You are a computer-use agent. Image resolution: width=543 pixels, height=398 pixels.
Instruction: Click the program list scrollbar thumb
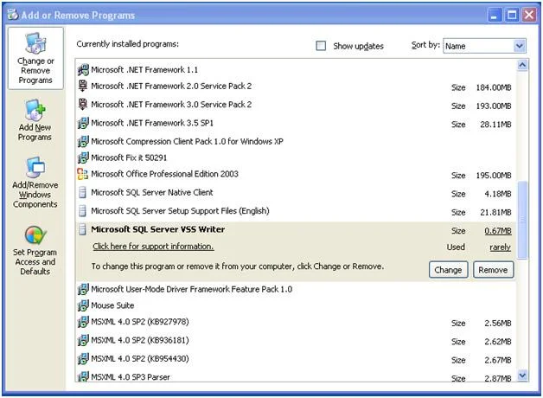click(522, 220)
